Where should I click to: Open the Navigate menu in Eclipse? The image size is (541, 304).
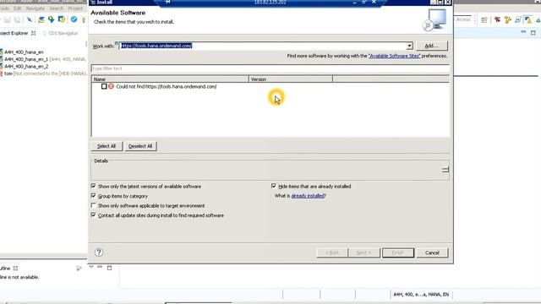36,8
